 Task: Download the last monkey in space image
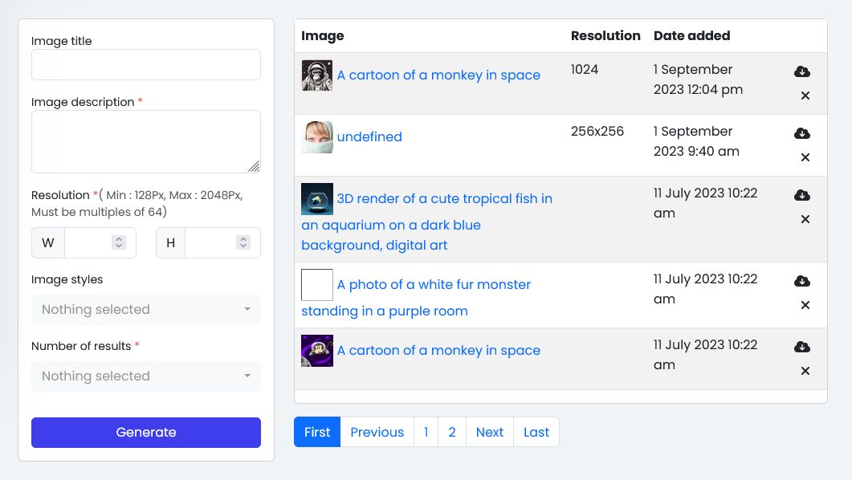801,347
